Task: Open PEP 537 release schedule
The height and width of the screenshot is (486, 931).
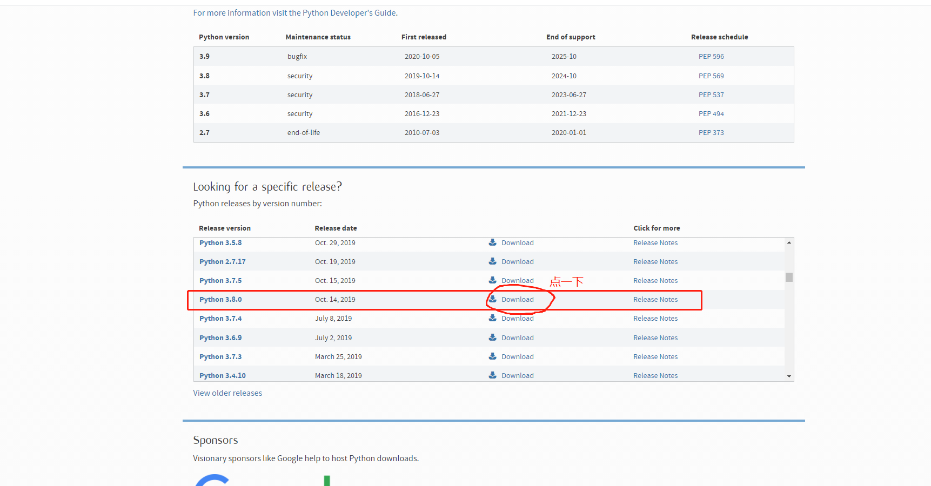Action: [711, 94]
